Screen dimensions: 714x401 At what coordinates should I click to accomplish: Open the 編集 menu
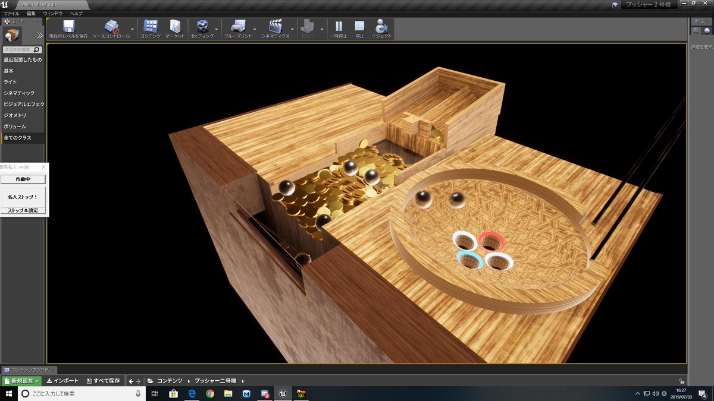(31, 13)
